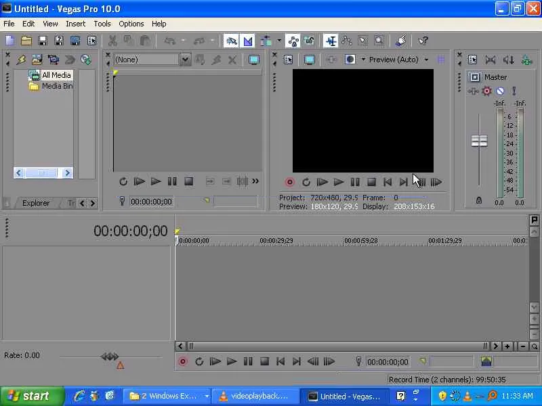Click the trimmer Play button

(x=156, y=181)
